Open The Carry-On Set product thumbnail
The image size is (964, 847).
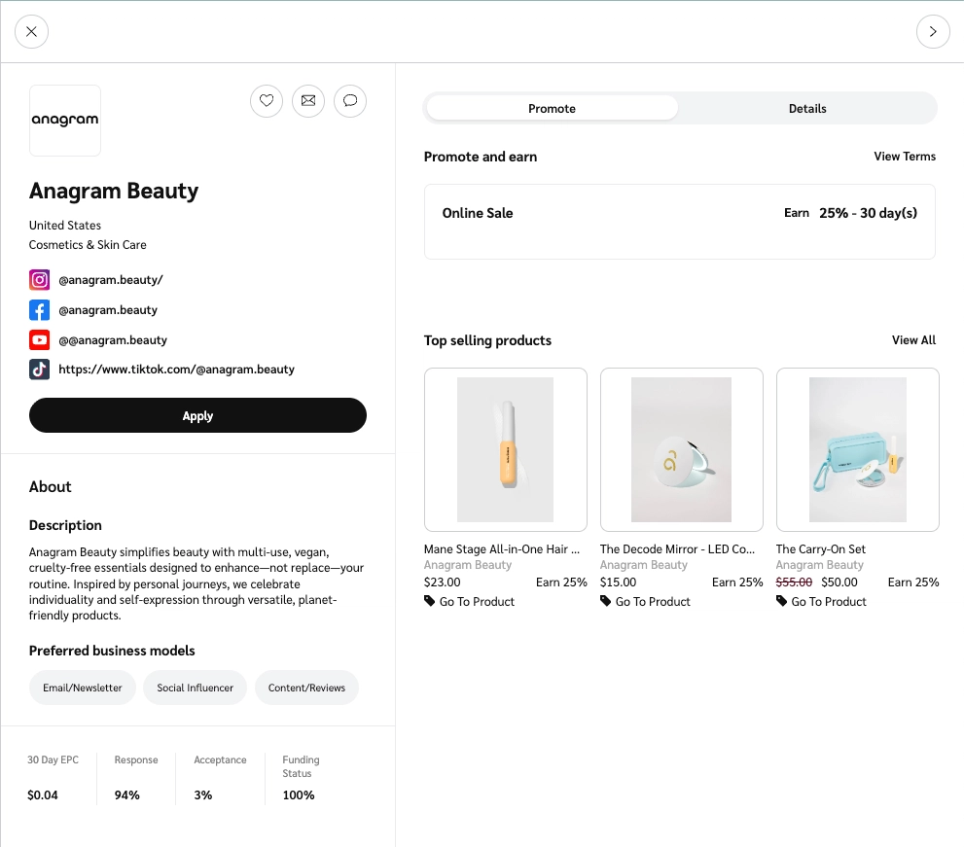857,449
